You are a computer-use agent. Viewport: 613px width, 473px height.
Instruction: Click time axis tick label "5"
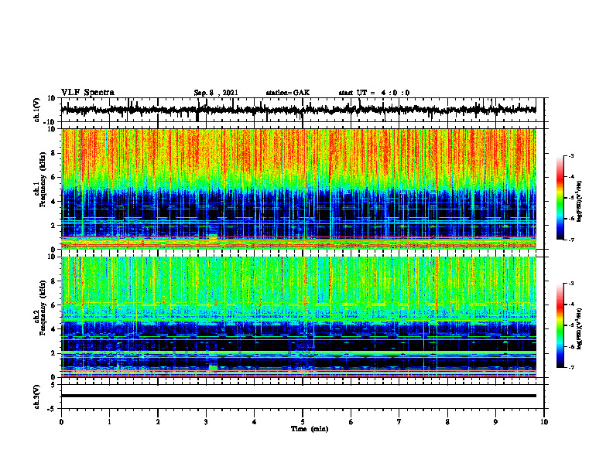point(303,422)
